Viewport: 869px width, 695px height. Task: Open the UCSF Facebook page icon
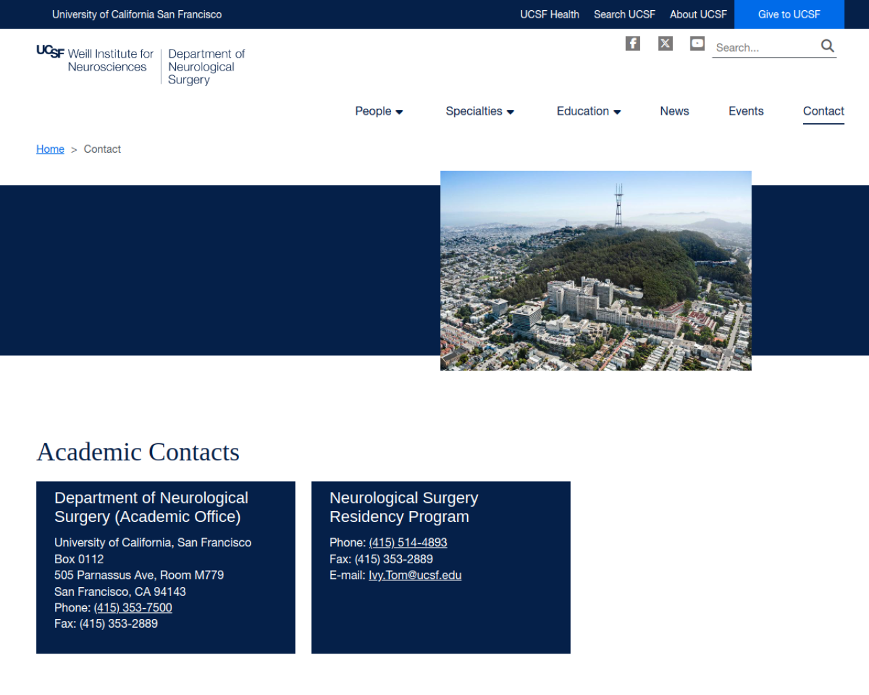[633, 43]
